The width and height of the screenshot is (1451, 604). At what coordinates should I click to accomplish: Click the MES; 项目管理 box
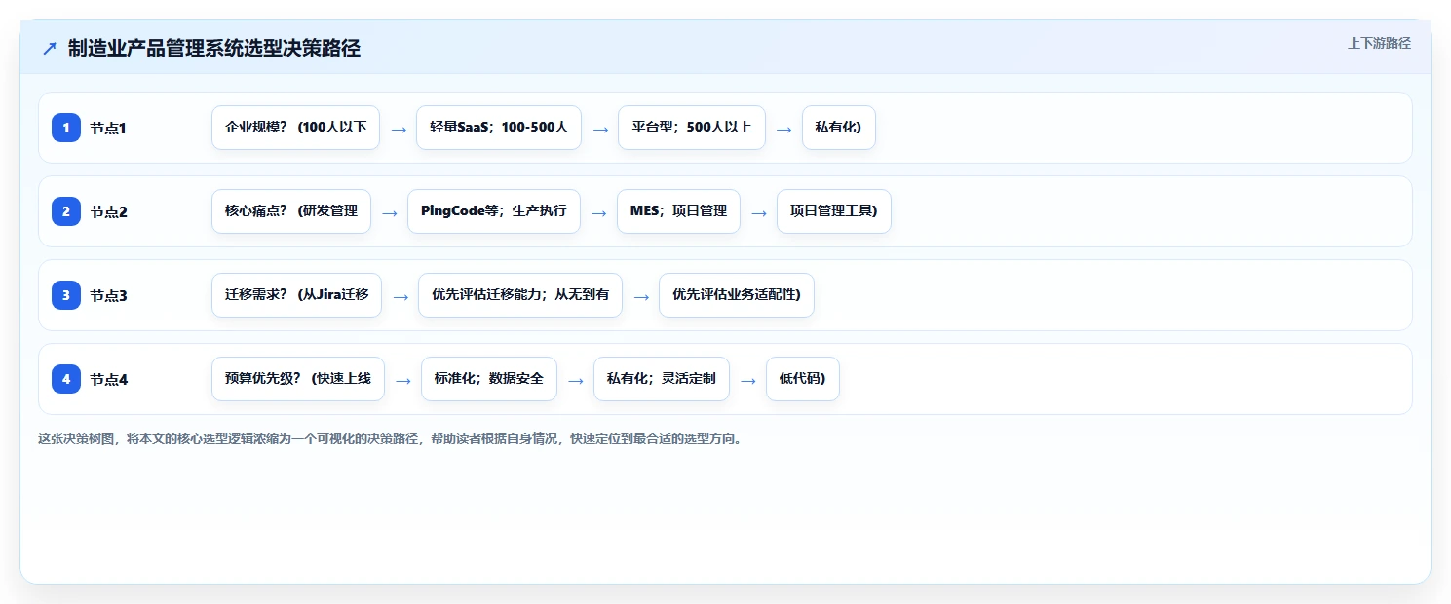click(x=678, y=211)
